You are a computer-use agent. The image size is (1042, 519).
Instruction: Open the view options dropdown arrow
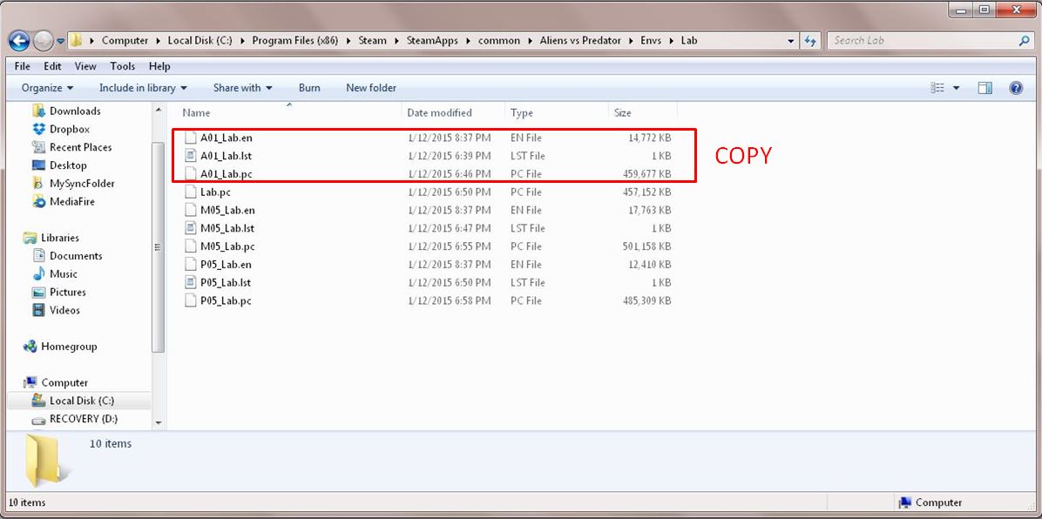point(957,88)
